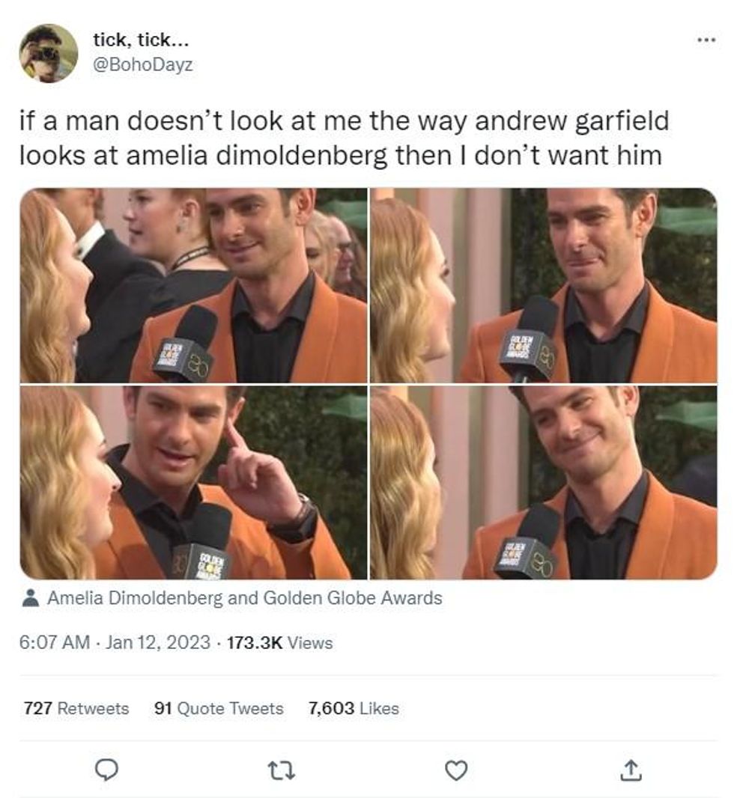Viewport: 734px width, 798px height.
Task: Open the three-dot more options menu
Action: [x=706, y=40]
